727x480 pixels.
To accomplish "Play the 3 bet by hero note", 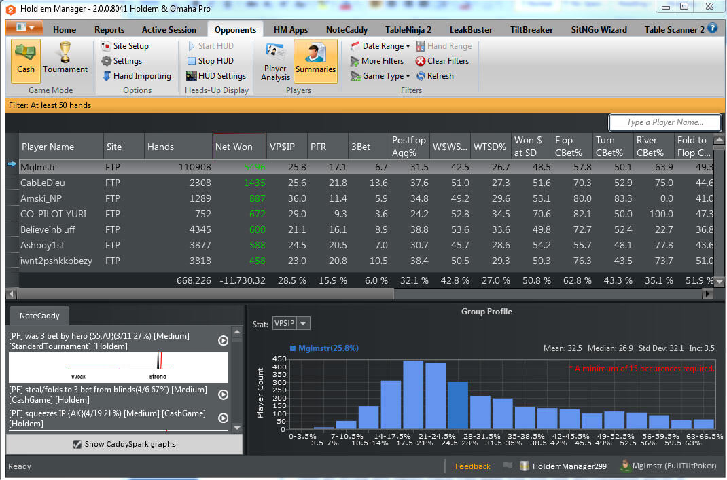I will [x=223, y=341].
